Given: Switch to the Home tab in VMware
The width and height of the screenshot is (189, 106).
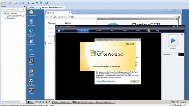Looking at the screenshot, I should (32, 8).
